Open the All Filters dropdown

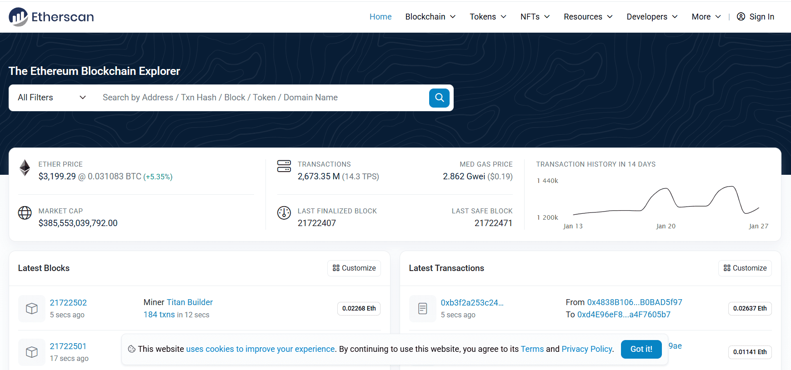coord(52,98)
